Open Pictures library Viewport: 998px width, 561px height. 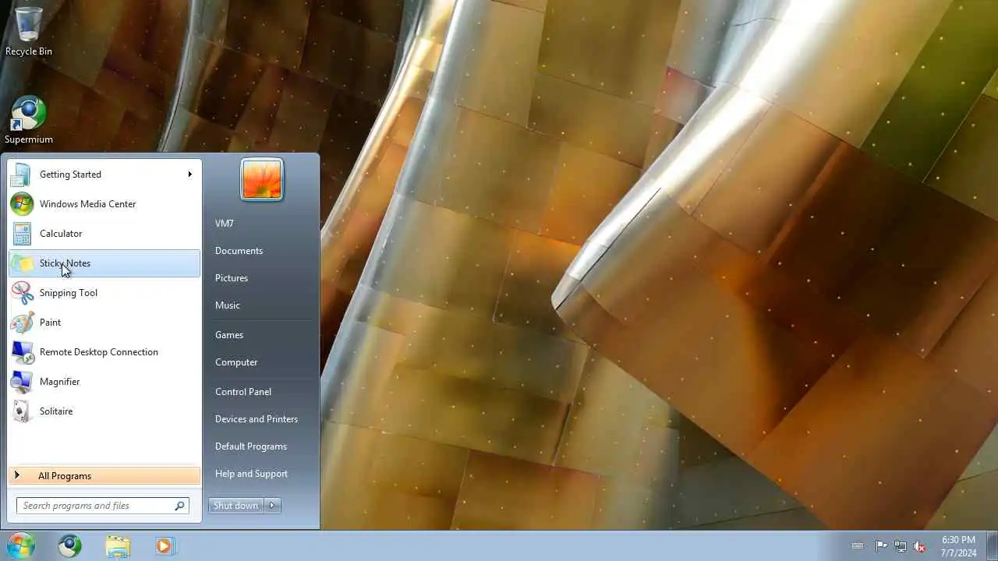[262, 278]
